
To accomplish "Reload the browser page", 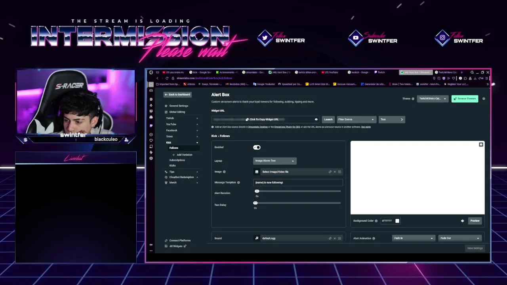I will click(167, 78).
